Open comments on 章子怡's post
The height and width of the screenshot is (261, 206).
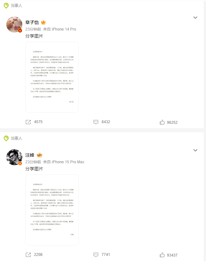[x=96, y=122]
